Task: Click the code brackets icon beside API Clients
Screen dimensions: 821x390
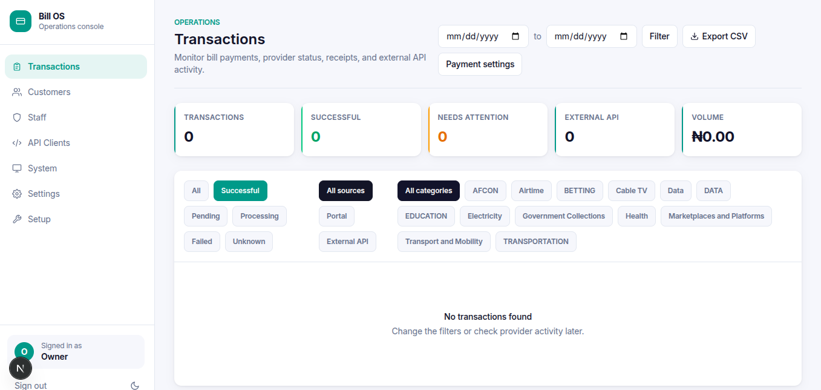Action: [x=17, y=143]
